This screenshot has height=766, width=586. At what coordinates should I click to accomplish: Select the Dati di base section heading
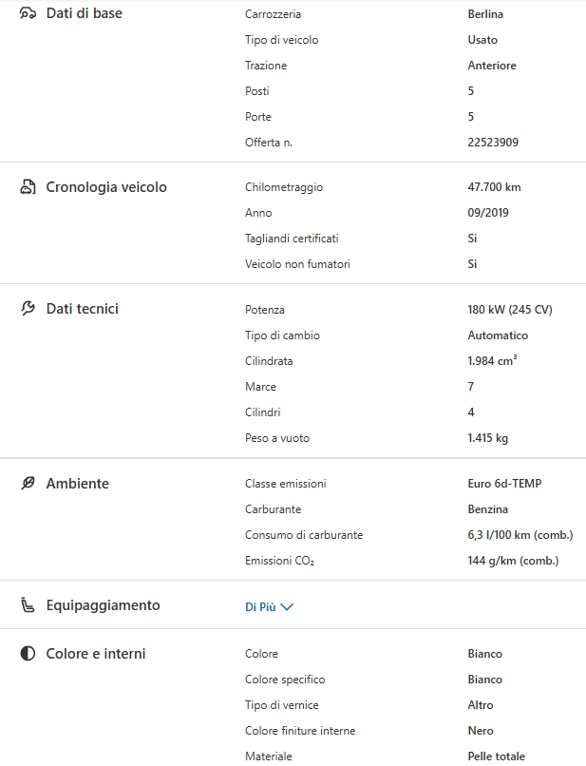84,13
